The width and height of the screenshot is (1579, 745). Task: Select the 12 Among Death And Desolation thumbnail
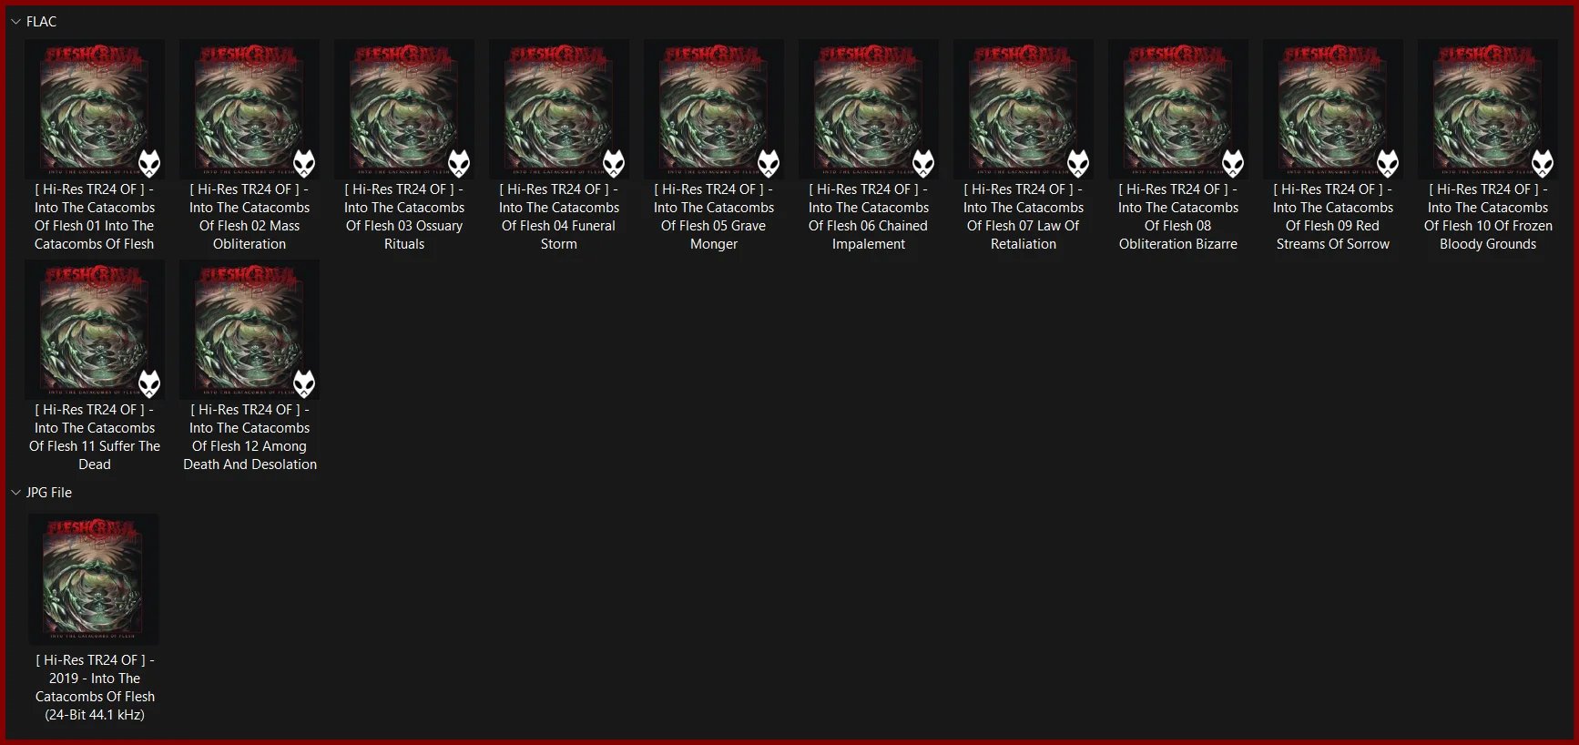250,330
